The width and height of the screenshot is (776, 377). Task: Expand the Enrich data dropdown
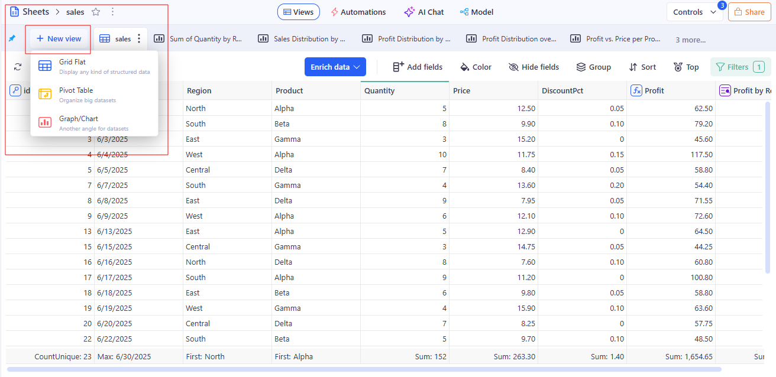click(x=335, y=67)
